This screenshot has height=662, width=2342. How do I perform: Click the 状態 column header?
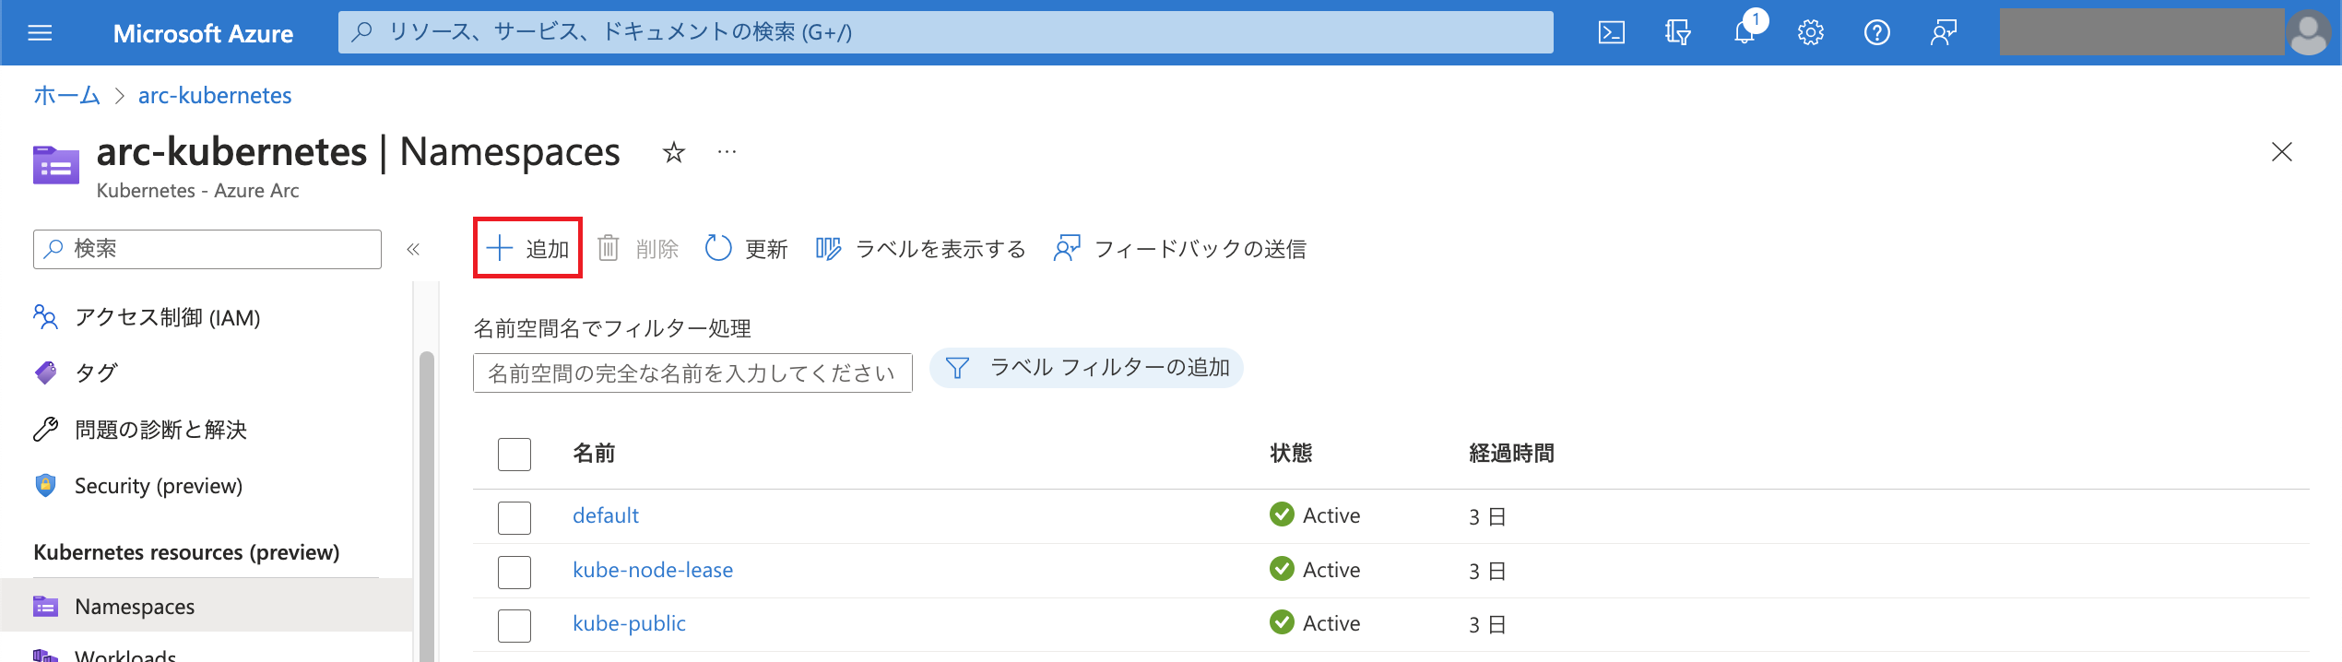click(1291, 453)
